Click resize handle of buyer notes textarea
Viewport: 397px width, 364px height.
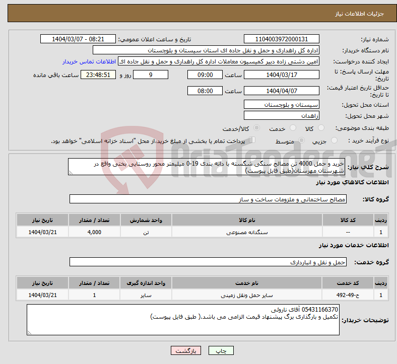pyautogui.click(x=29, y=333)
